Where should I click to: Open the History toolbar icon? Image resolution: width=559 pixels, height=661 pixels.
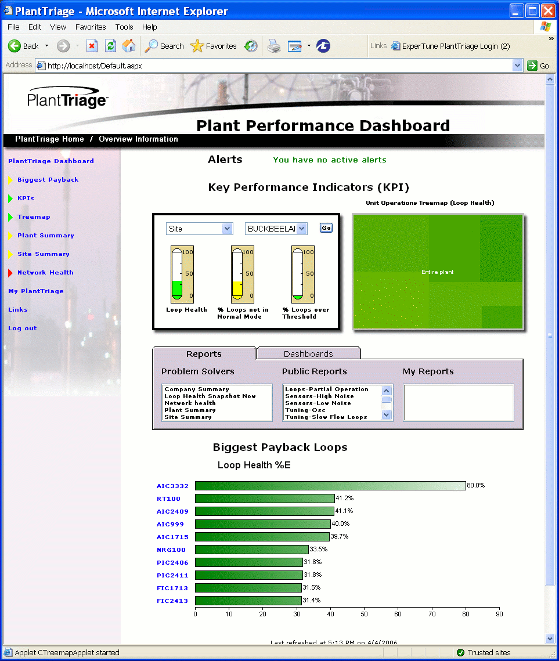251,46
